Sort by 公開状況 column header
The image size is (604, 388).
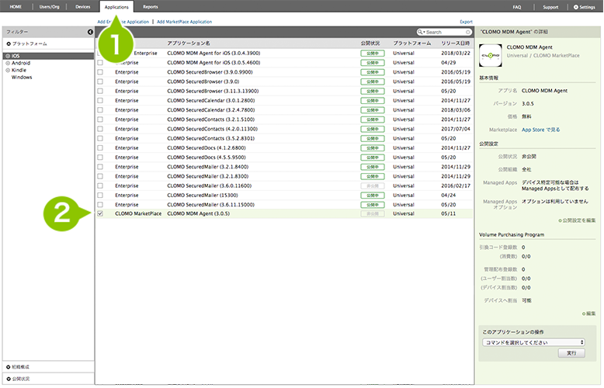coord(370,43)
